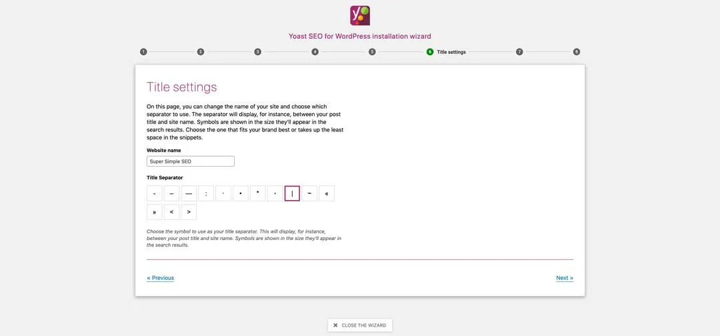720x336 pixels.
Task: Choose the small middle dot beside the colon
Action: tap(223, 193)
